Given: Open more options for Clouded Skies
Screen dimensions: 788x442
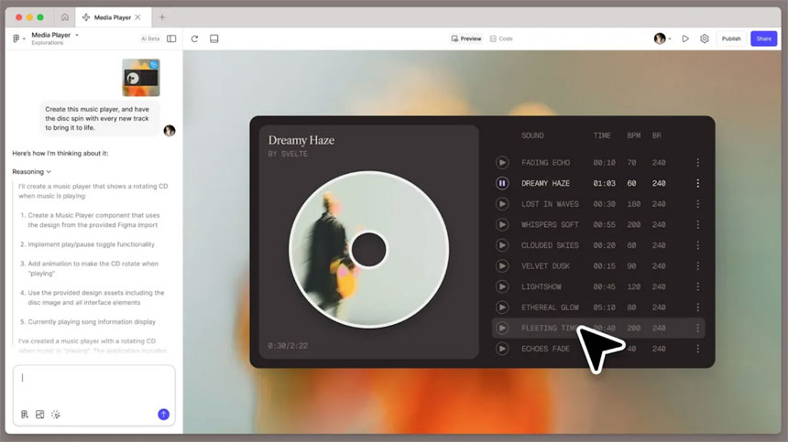Looking at the screenshot, I should (697, 245).
